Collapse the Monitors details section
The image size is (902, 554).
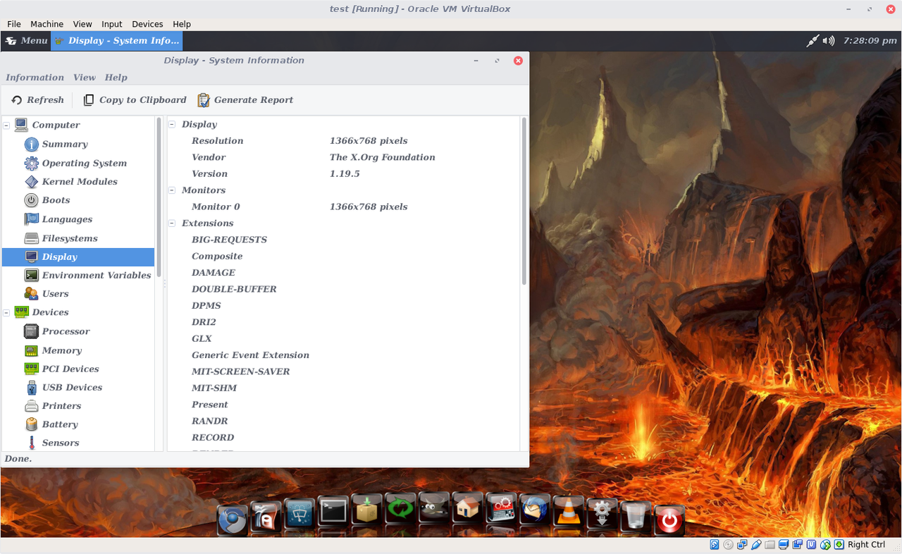click(172, 190)
